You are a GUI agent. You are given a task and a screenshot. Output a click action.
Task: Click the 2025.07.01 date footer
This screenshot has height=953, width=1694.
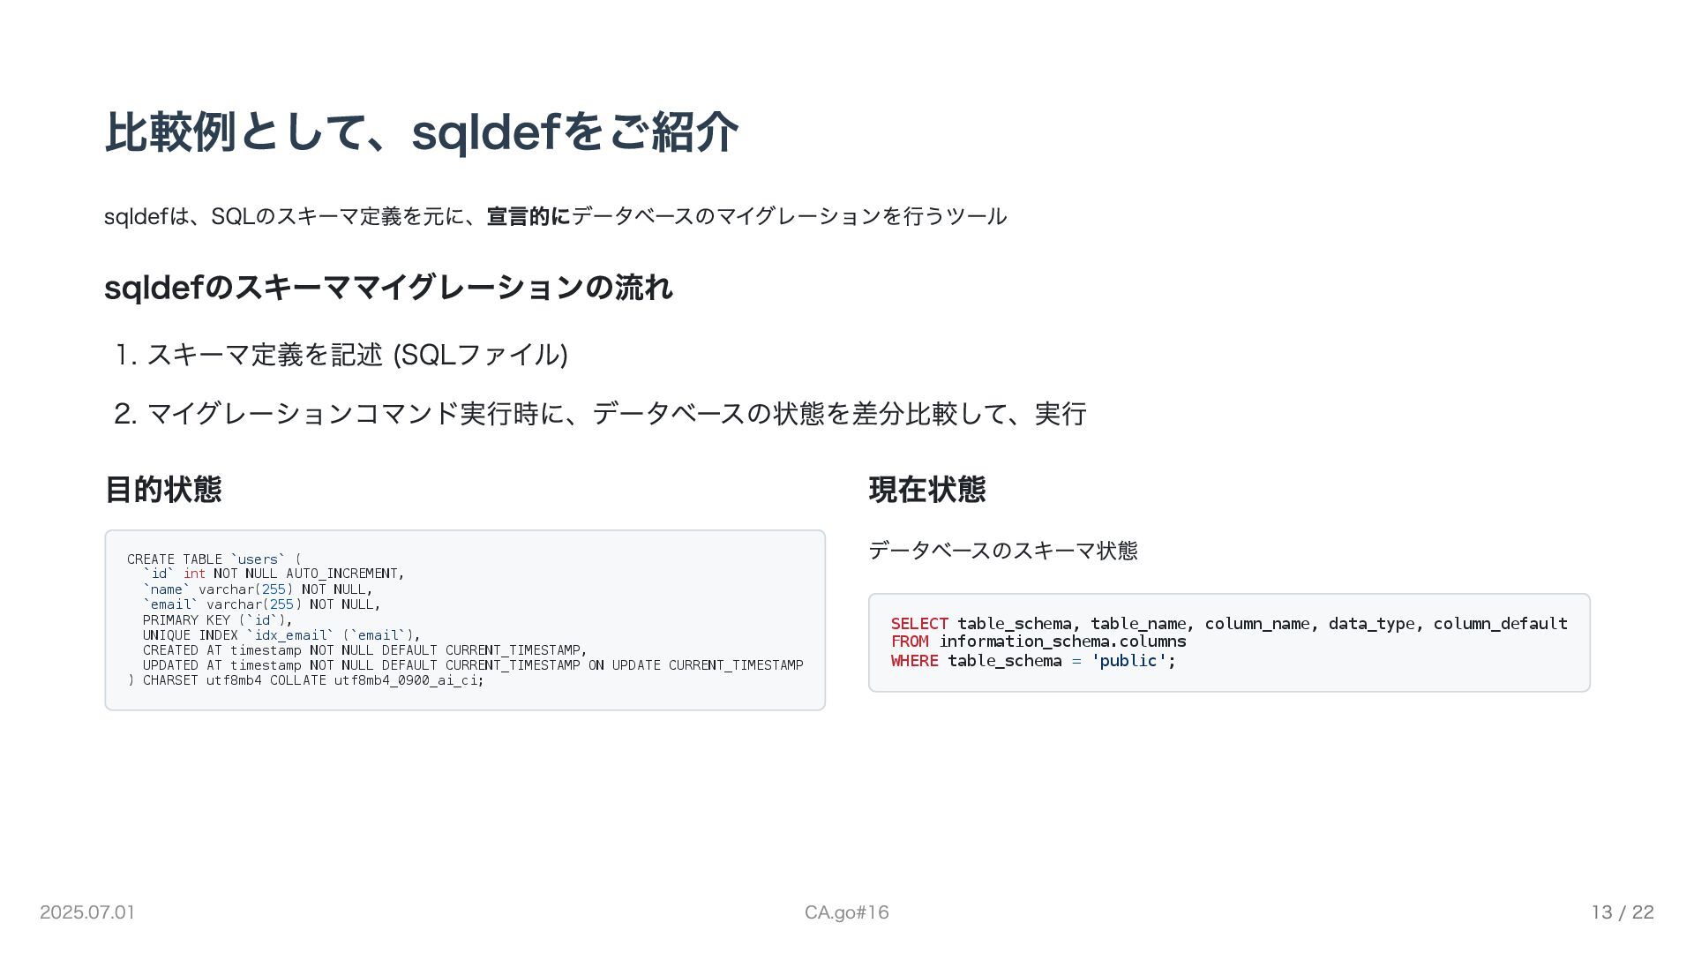(87, 912)
